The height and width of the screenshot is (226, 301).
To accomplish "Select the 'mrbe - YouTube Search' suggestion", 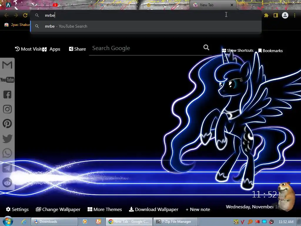I will pyautogui.click(x=146, y=26).
